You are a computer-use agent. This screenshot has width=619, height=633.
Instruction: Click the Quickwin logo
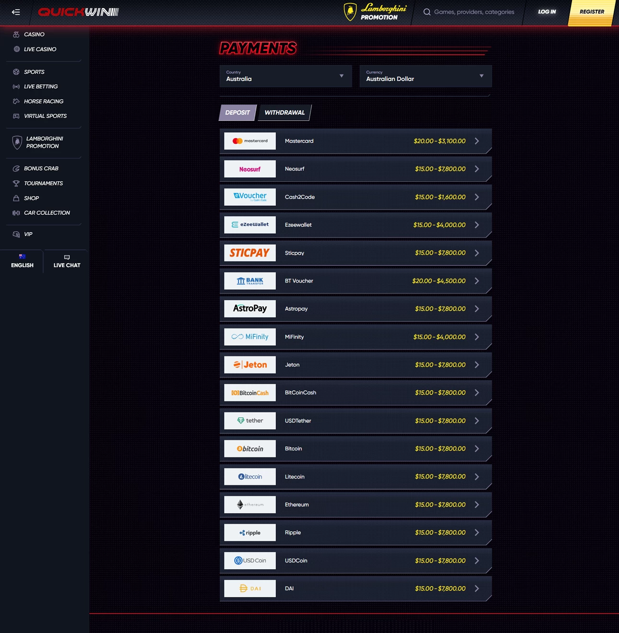click(x=78, y=12)
